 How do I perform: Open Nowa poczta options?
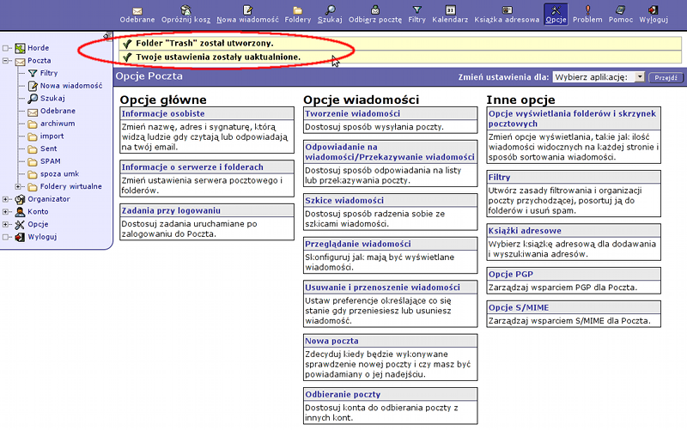331,341
